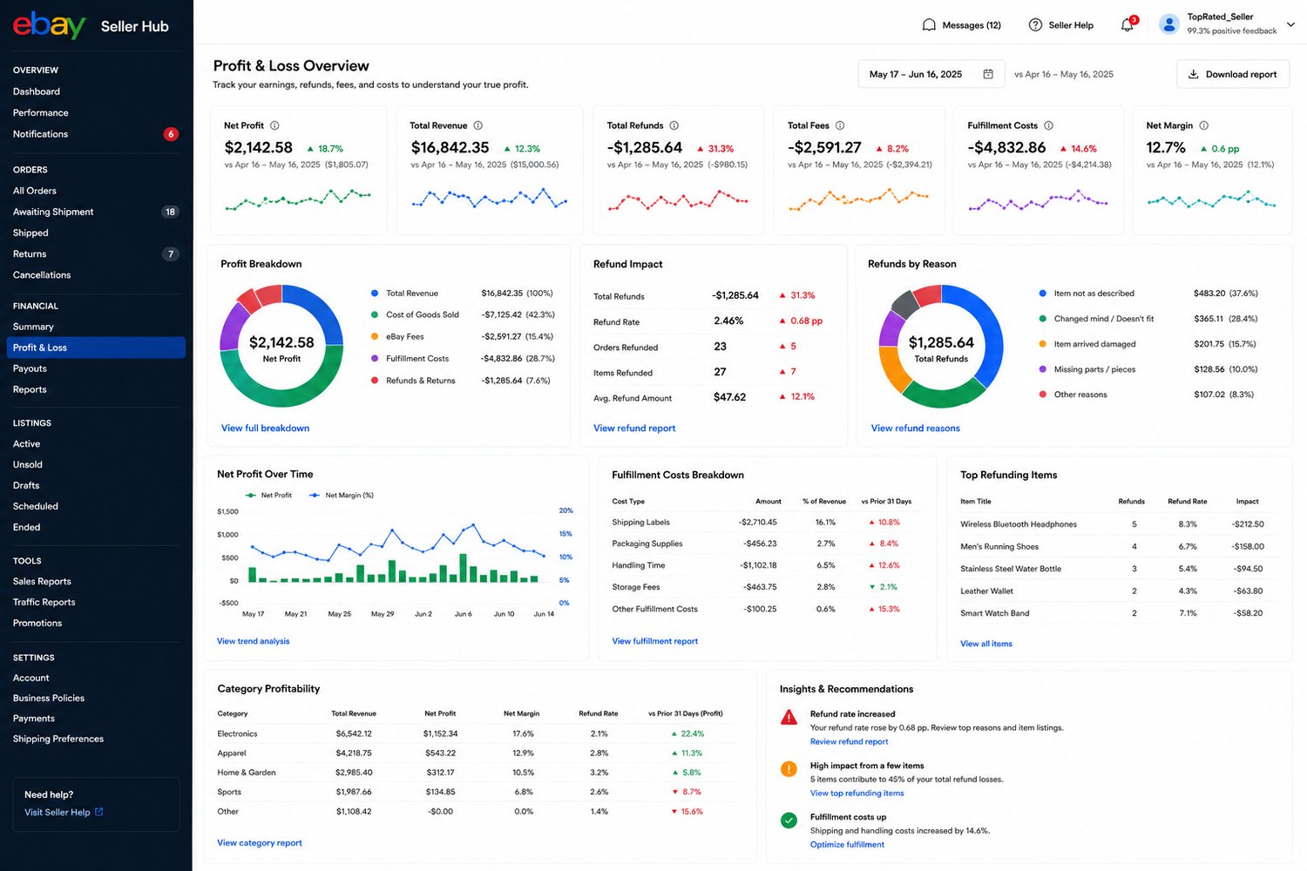Show info for Net Margin card
The width and height of the screenshot is (1307, 871).
coord(1203,125)
